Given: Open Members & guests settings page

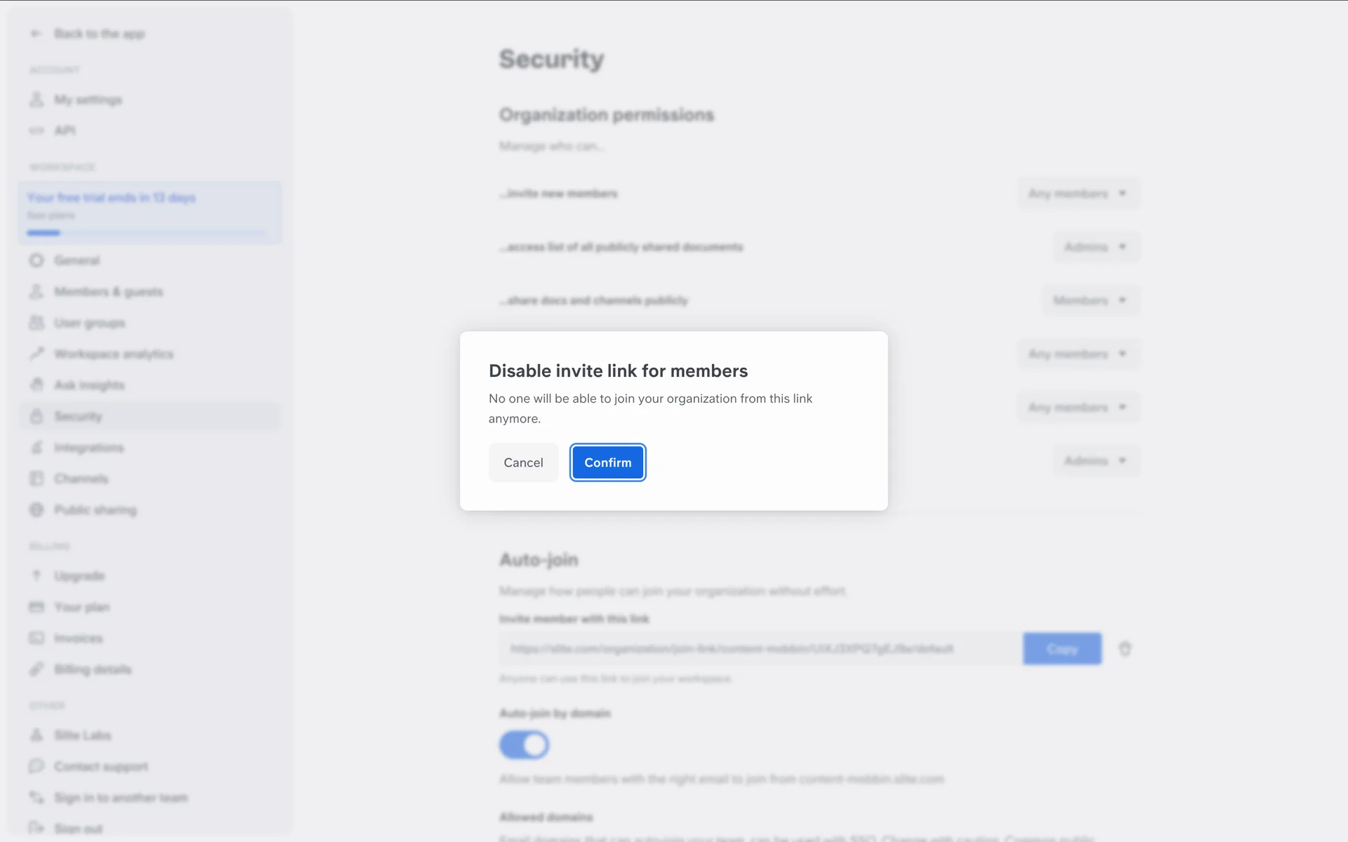Looking at the screenshot, I should 108,292.
